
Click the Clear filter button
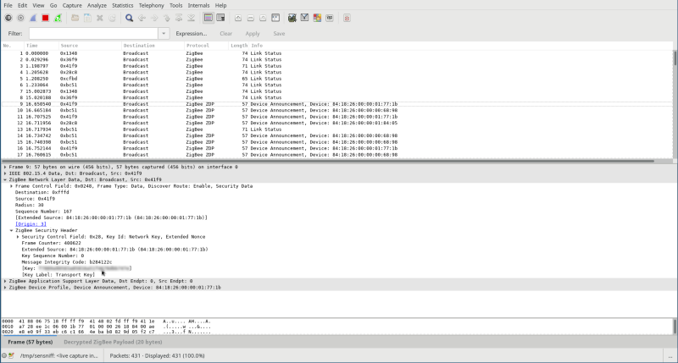pyautogui.click(x=225, y=34)
